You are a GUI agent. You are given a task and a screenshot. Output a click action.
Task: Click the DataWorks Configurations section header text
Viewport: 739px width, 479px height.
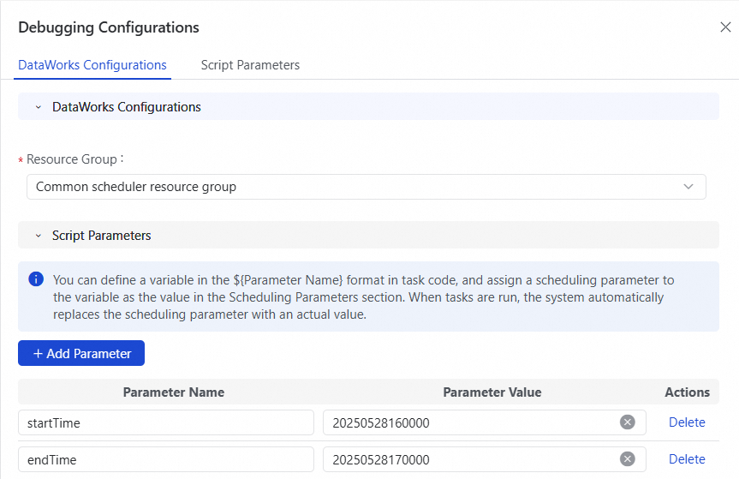click(127, 107)
